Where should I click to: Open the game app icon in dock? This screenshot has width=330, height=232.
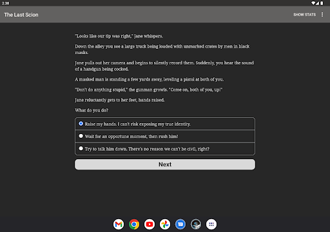click(196, 224)
